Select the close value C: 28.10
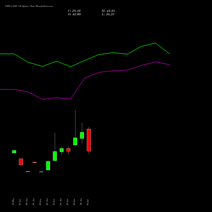This screenshot has width=212, height=212. [74, 11]
